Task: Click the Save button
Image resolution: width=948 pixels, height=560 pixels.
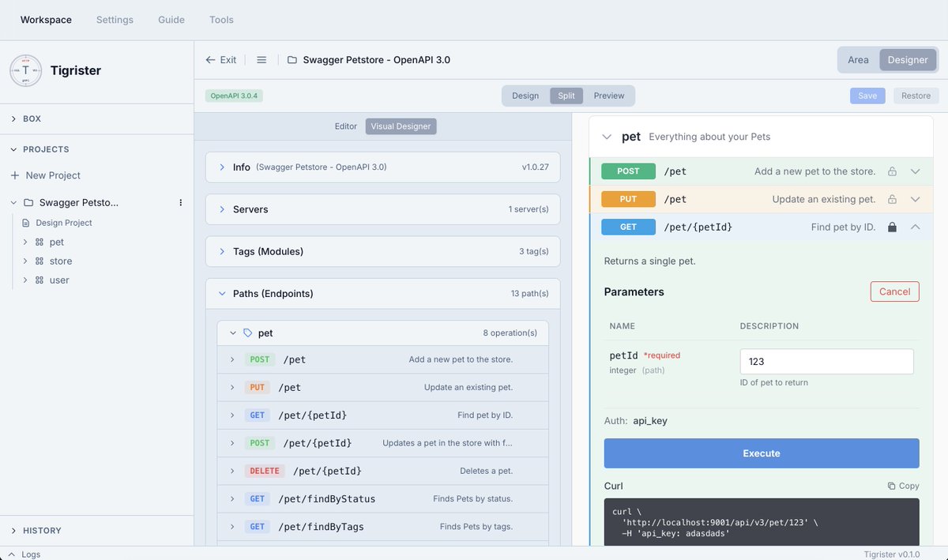Action: point(867,96)
